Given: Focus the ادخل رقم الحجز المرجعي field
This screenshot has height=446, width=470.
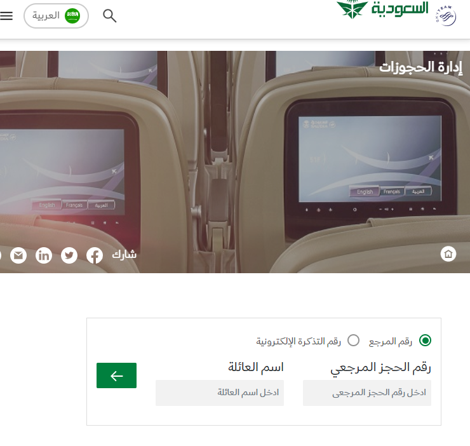Looking at the screenshot, I should 367,393.
